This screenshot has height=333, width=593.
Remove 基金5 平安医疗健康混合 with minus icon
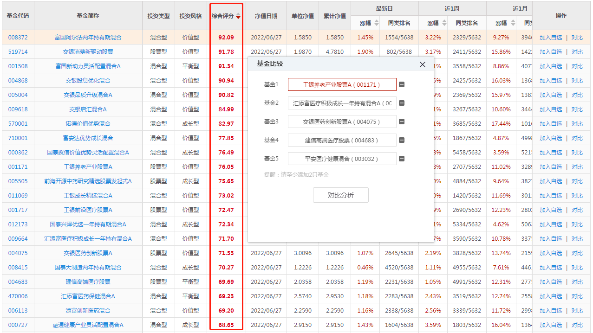point(402,159)
